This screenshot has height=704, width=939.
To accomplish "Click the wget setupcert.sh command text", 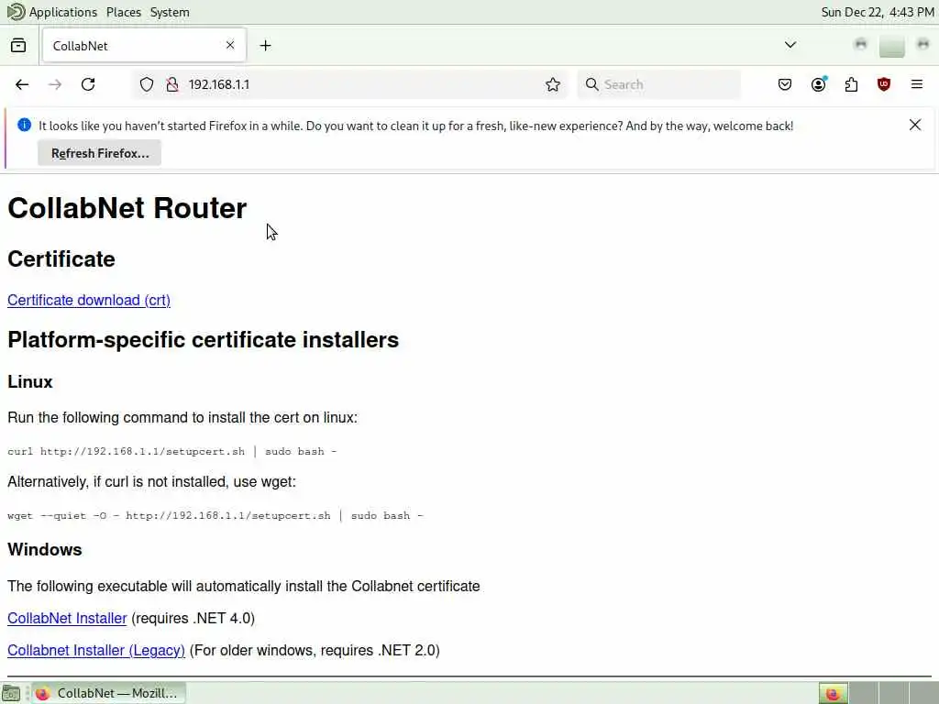I will (x=215, y=515).
